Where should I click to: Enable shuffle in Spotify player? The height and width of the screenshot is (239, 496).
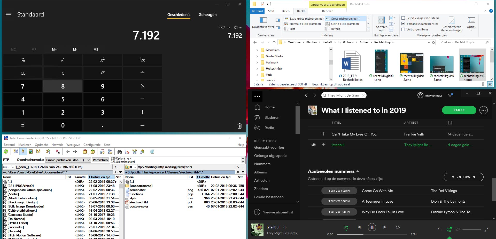346,227
